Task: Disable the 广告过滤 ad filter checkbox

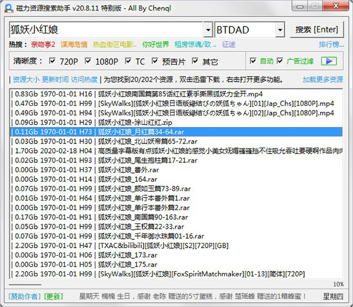Action: click(x=280, y=61)
